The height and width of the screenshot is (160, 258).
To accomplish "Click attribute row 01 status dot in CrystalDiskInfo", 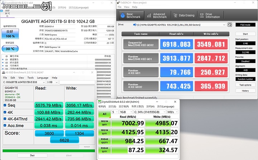I will click(x=3, y=60).
